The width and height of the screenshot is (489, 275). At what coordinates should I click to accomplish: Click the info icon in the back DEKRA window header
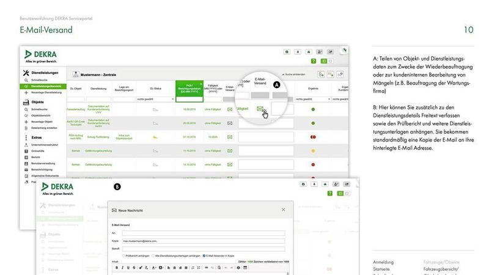[x=287, y=52]
